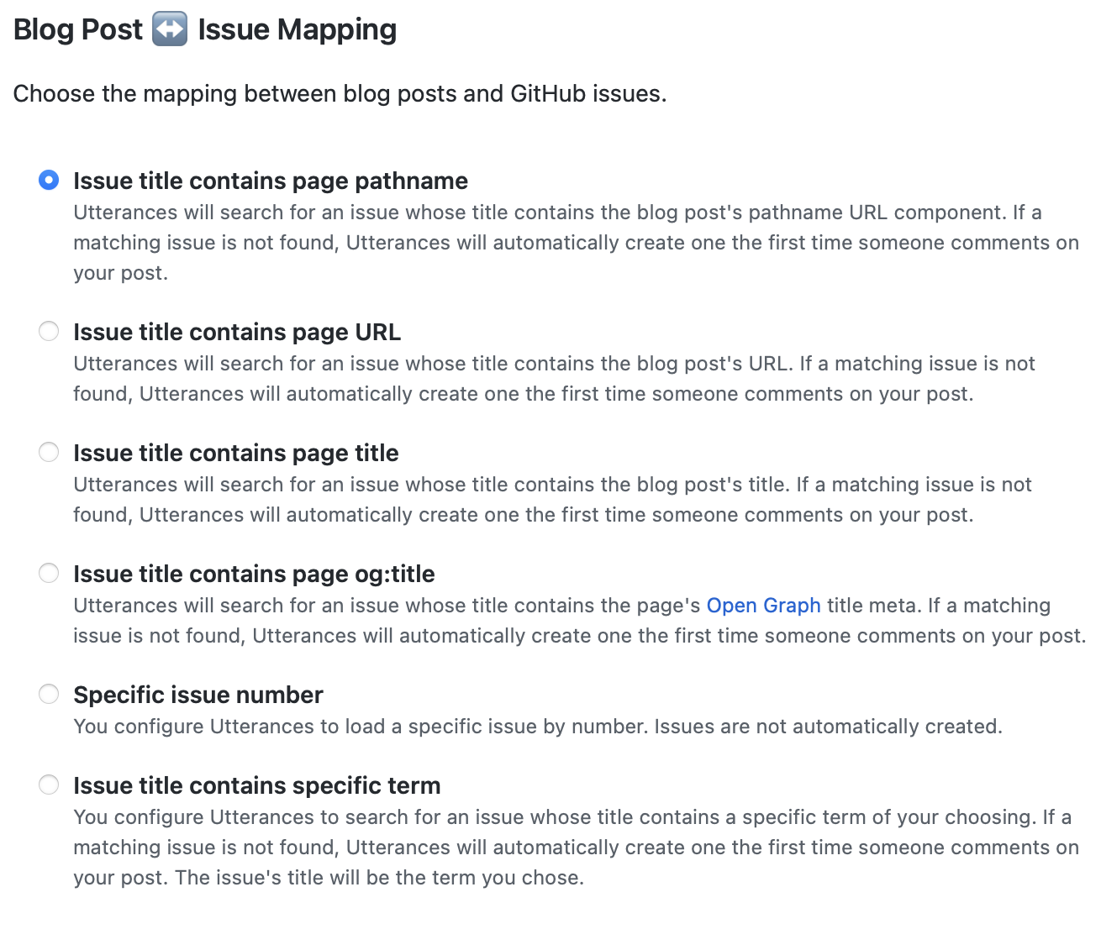Select the specific term radio button
The height and width of the screenshot is (929, 1101).
point(49,785)
